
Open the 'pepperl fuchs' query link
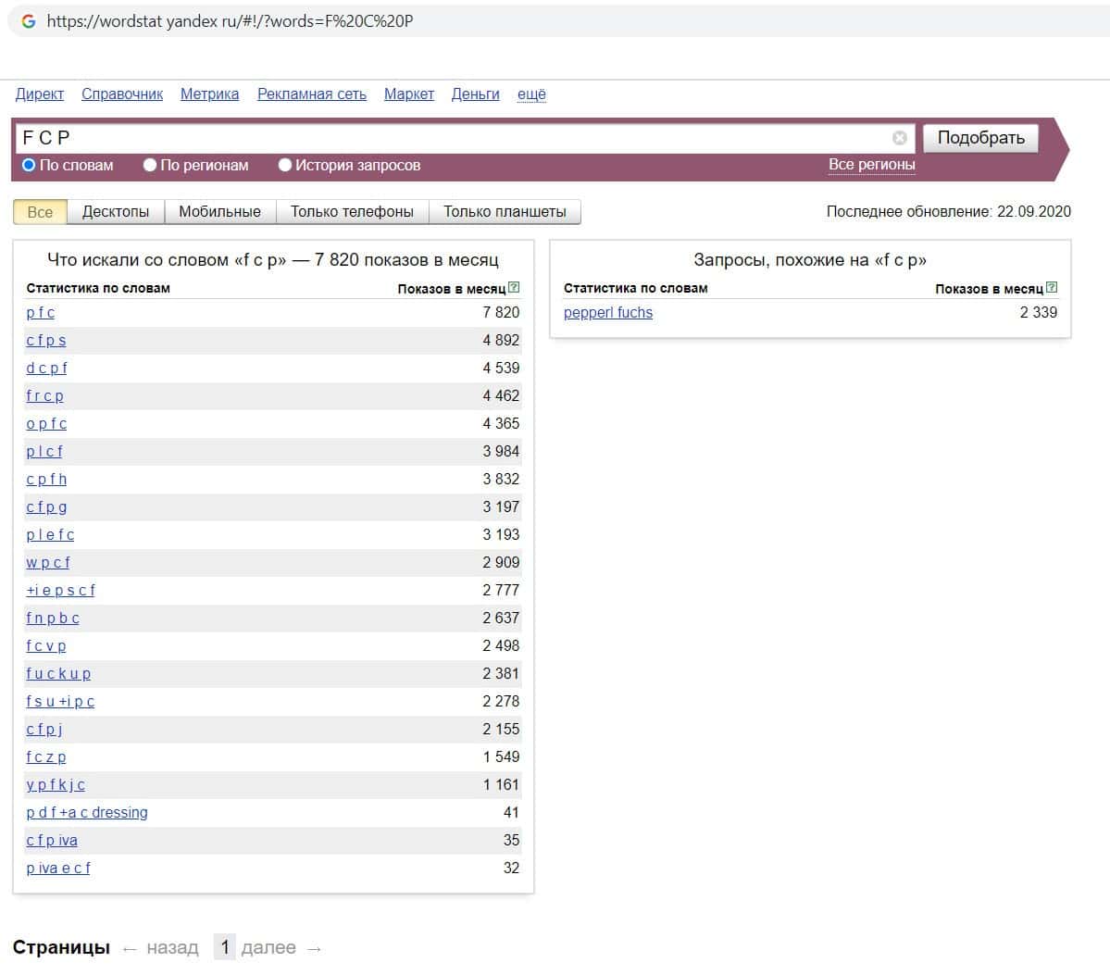coord(607,313)
